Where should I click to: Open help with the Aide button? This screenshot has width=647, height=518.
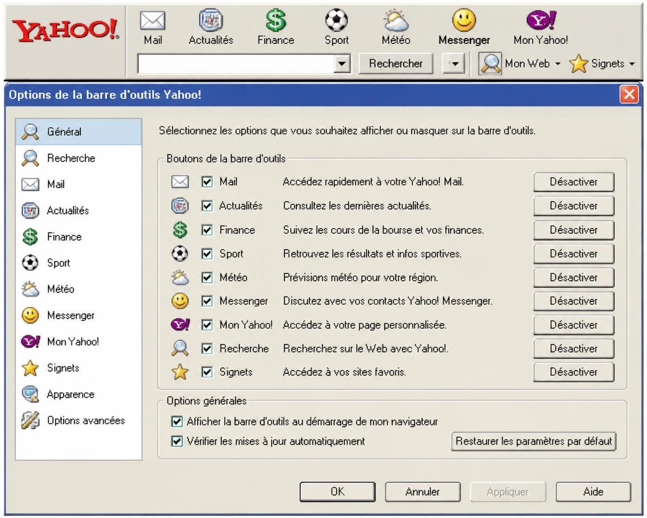pyautogui.click(x=593, y=492)
